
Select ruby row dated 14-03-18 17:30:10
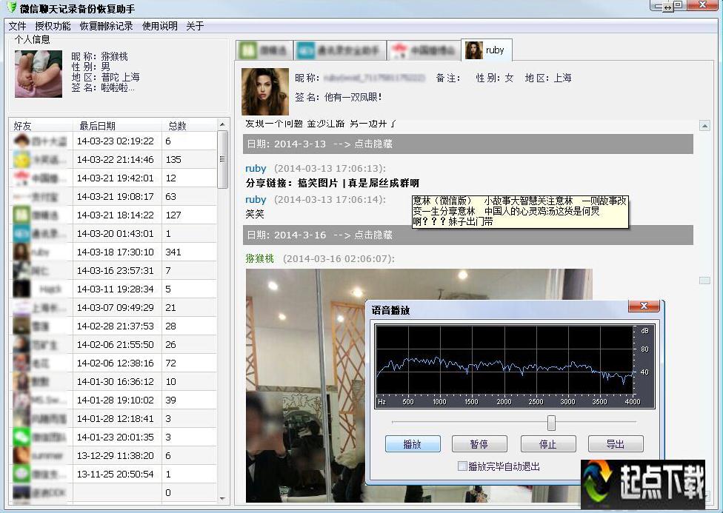(113, 252)
